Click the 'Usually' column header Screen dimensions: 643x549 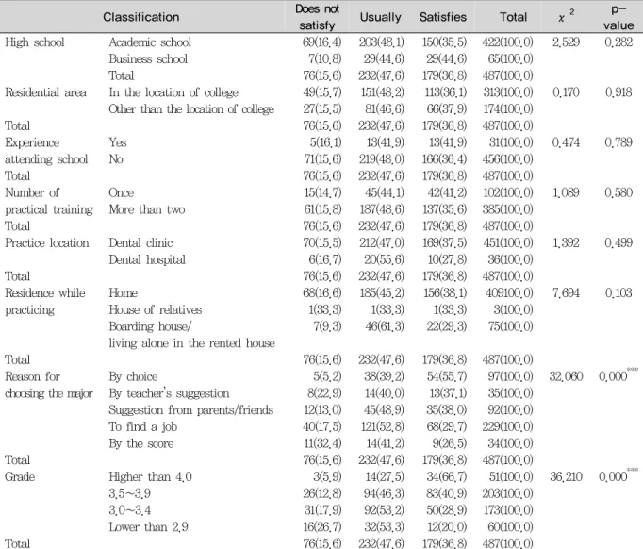click(x=380, y=17)
